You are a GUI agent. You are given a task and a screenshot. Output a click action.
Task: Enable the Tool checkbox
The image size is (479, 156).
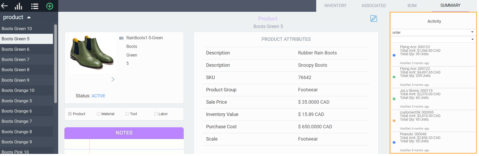click(127, 114)
